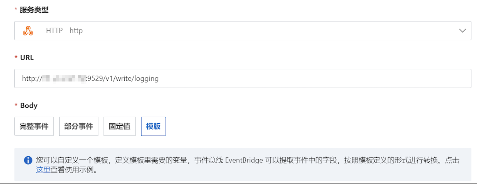Open the HTTP service type combo box
Image resolution: width=477 pixels, height=184 pixels.
[x=243, y=30]
